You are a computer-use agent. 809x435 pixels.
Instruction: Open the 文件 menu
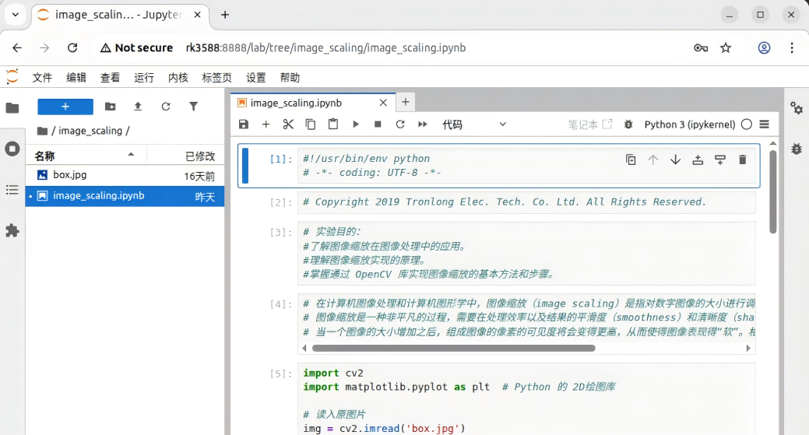[x=42, y=77]
